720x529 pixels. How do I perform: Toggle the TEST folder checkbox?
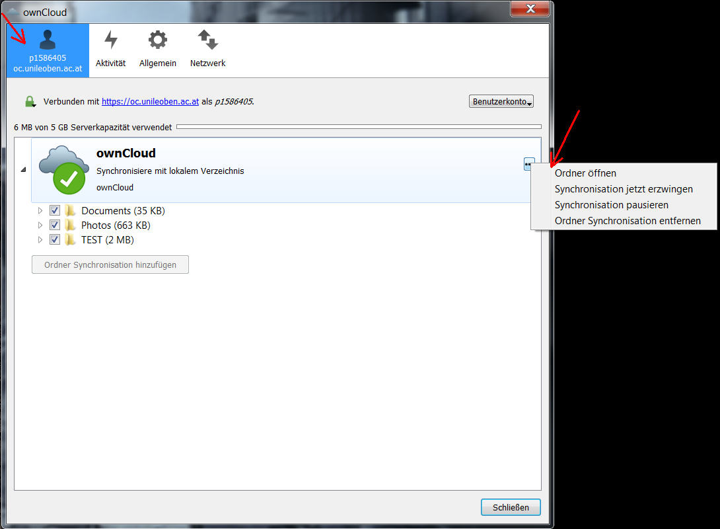[55, 240]
